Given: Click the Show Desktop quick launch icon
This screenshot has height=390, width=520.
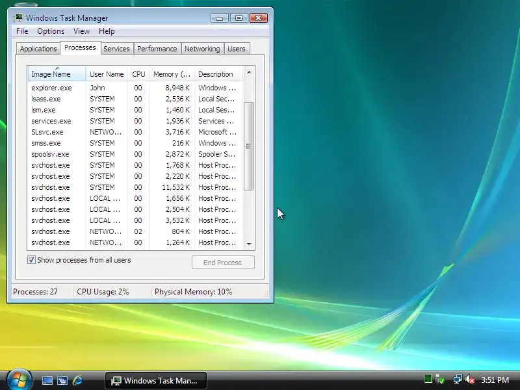Looking at the screenshot, I should [x=47, y=380].
